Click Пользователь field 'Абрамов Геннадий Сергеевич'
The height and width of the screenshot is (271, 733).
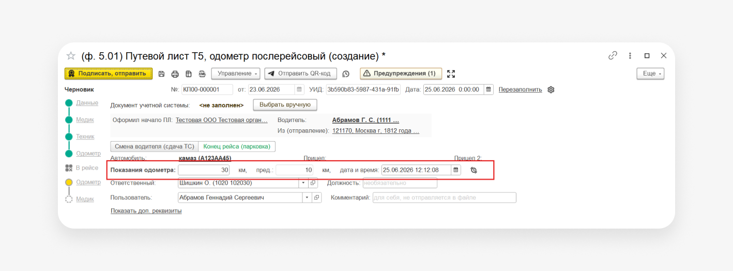[240, 198]
